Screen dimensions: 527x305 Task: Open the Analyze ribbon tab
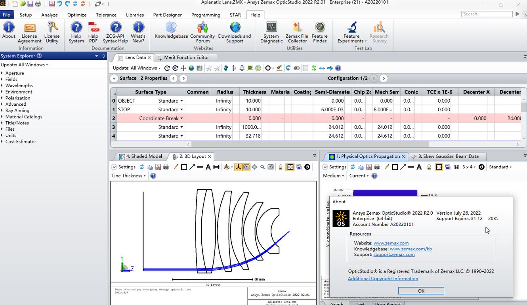[x=50, y=15]
